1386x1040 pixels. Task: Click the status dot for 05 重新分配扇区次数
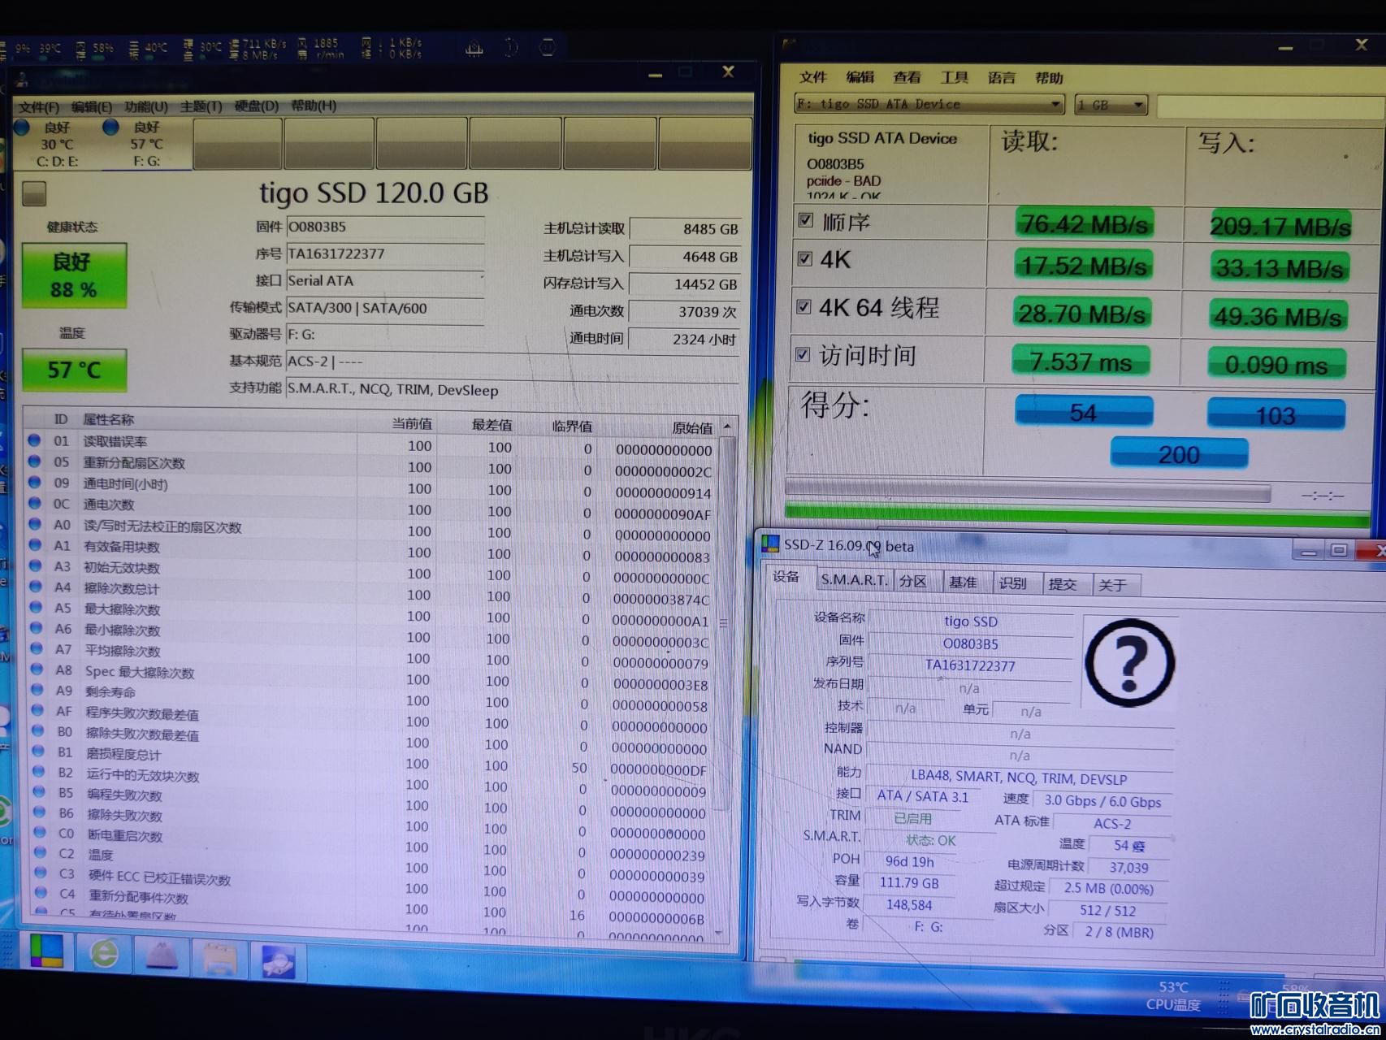click(34, 461)
